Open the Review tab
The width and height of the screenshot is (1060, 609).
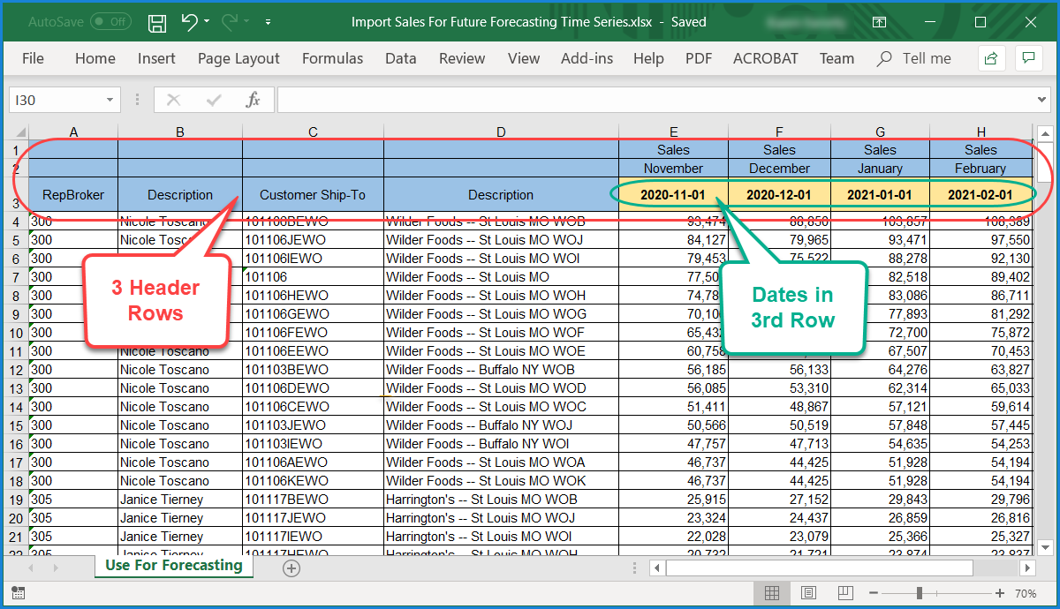click(x=462, y=58)
